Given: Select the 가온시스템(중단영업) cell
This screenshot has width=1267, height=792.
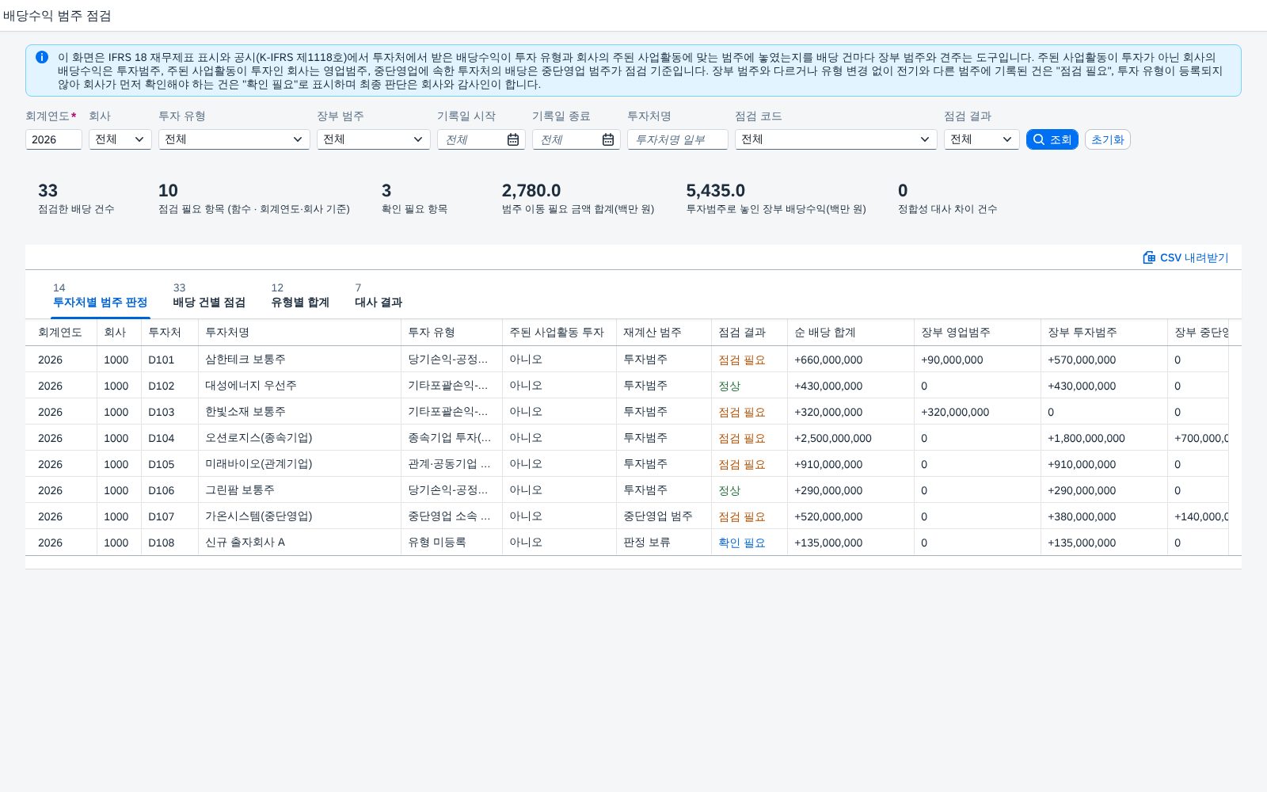Looking at the screenshot, I should coord(299,516).
